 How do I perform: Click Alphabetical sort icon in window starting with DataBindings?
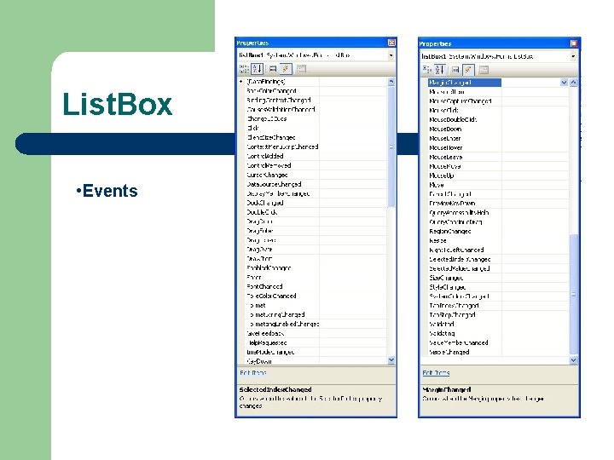point(257,69)
